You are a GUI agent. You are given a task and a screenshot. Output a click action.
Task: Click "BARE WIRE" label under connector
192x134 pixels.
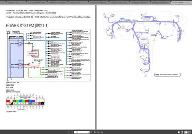pyautogui.click(x=21, y=109)
